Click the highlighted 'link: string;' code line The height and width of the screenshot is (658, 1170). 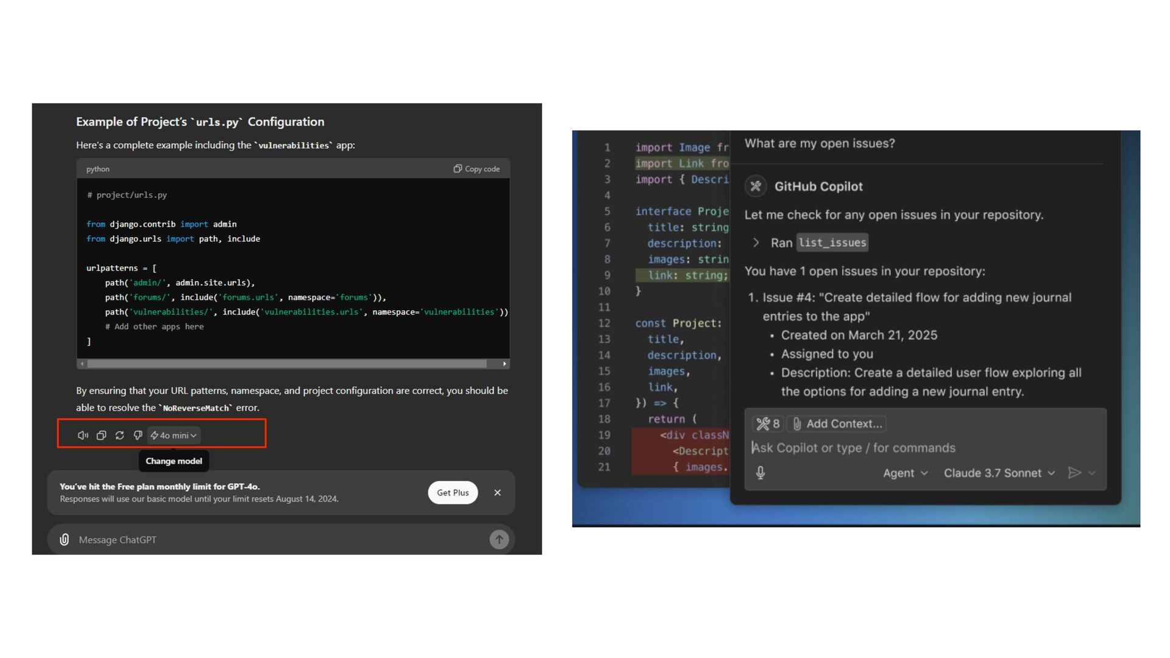click(x=682, y=275)
